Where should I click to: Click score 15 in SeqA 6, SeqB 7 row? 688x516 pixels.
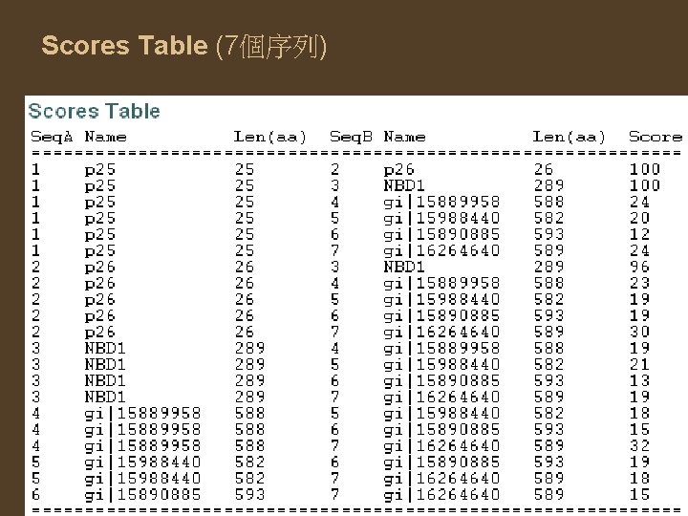639,494
